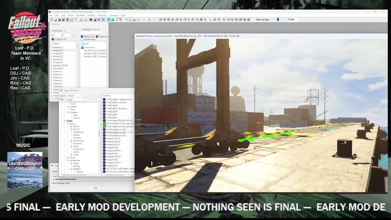Click the Filter text field with hedge

tap(75, 100)
